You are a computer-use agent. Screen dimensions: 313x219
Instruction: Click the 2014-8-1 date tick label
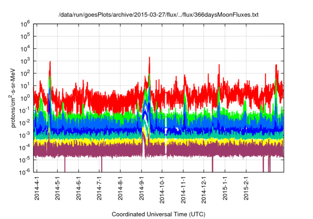coord(120,188)
